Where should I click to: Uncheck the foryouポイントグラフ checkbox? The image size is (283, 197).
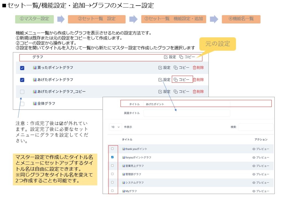112,157
